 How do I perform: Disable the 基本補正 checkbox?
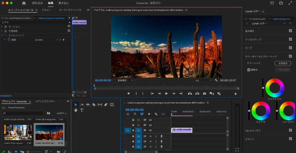[x=290, y=31]
